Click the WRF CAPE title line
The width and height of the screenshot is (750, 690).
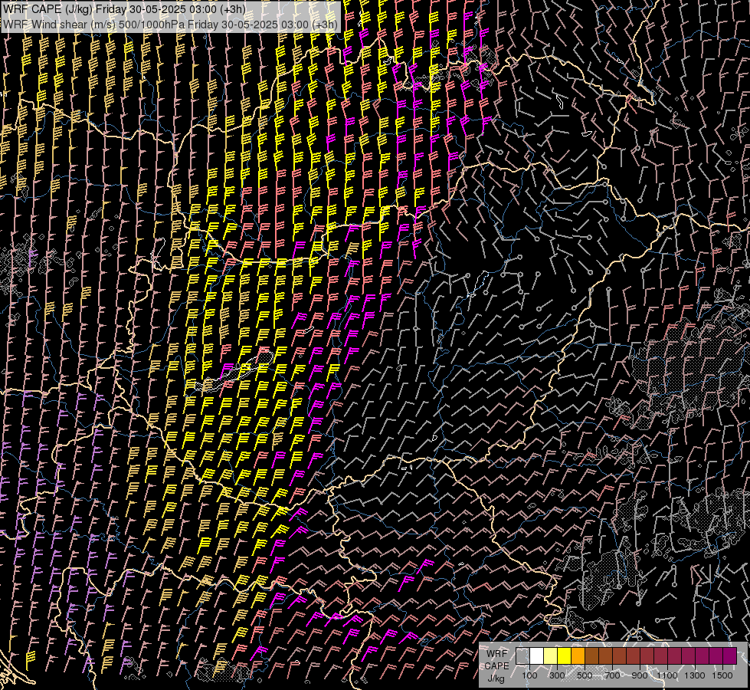coord(125,9)
